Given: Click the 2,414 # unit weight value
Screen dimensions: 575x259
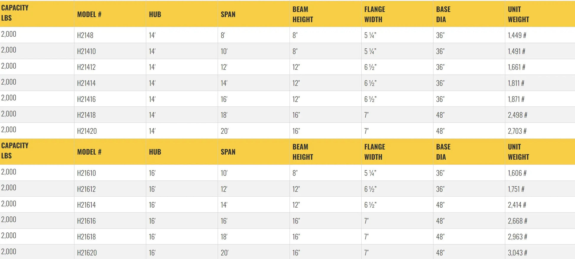Looking at the screenshot, I should pos(517,205).
